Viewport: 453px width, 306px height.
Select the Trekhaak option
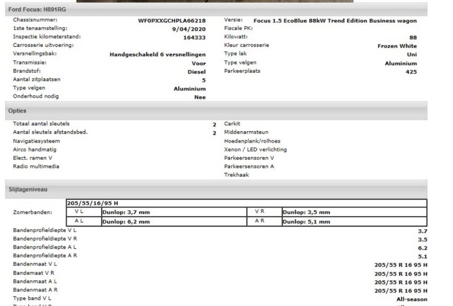tap(237, 175)
